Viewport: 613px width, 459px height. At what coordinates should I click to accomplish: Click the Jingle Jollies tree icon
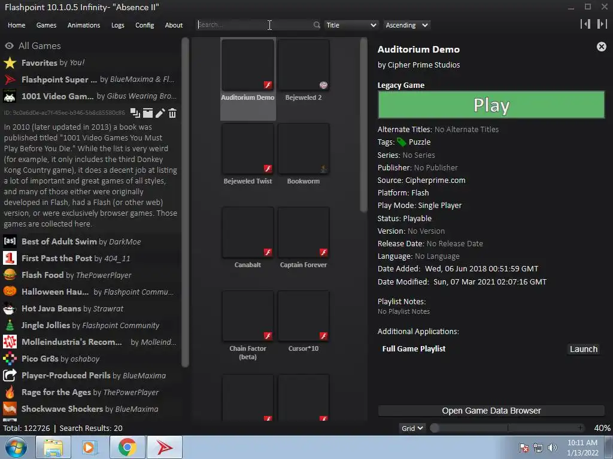10,325
